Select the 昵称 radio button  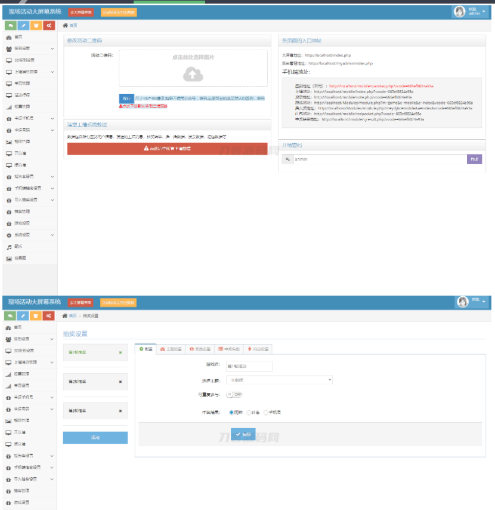(x=231, y=412)
